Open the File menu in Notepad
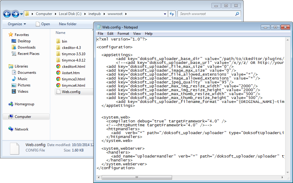 pyautogui.click(x=100, y=34)
